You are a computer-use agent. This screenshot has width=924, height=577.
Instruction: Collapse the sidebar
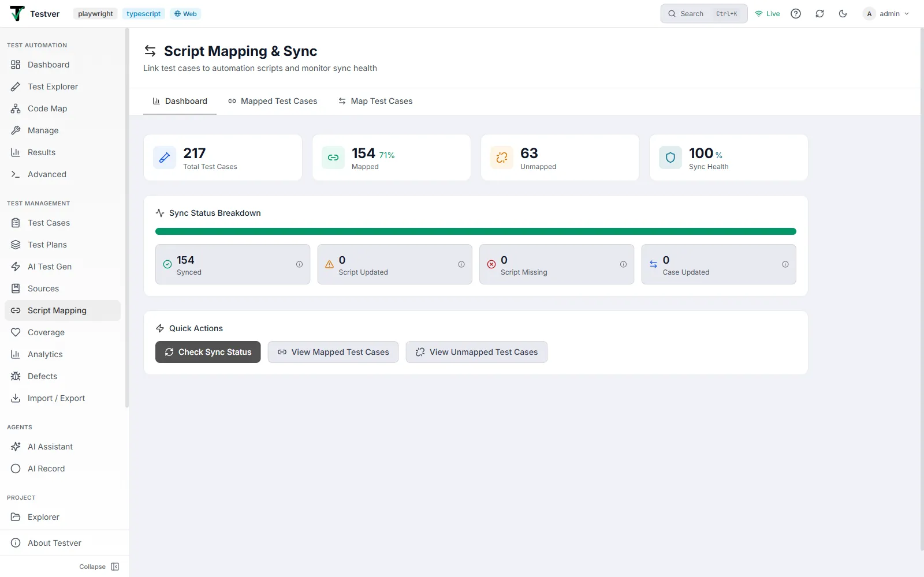click(99, 567)
